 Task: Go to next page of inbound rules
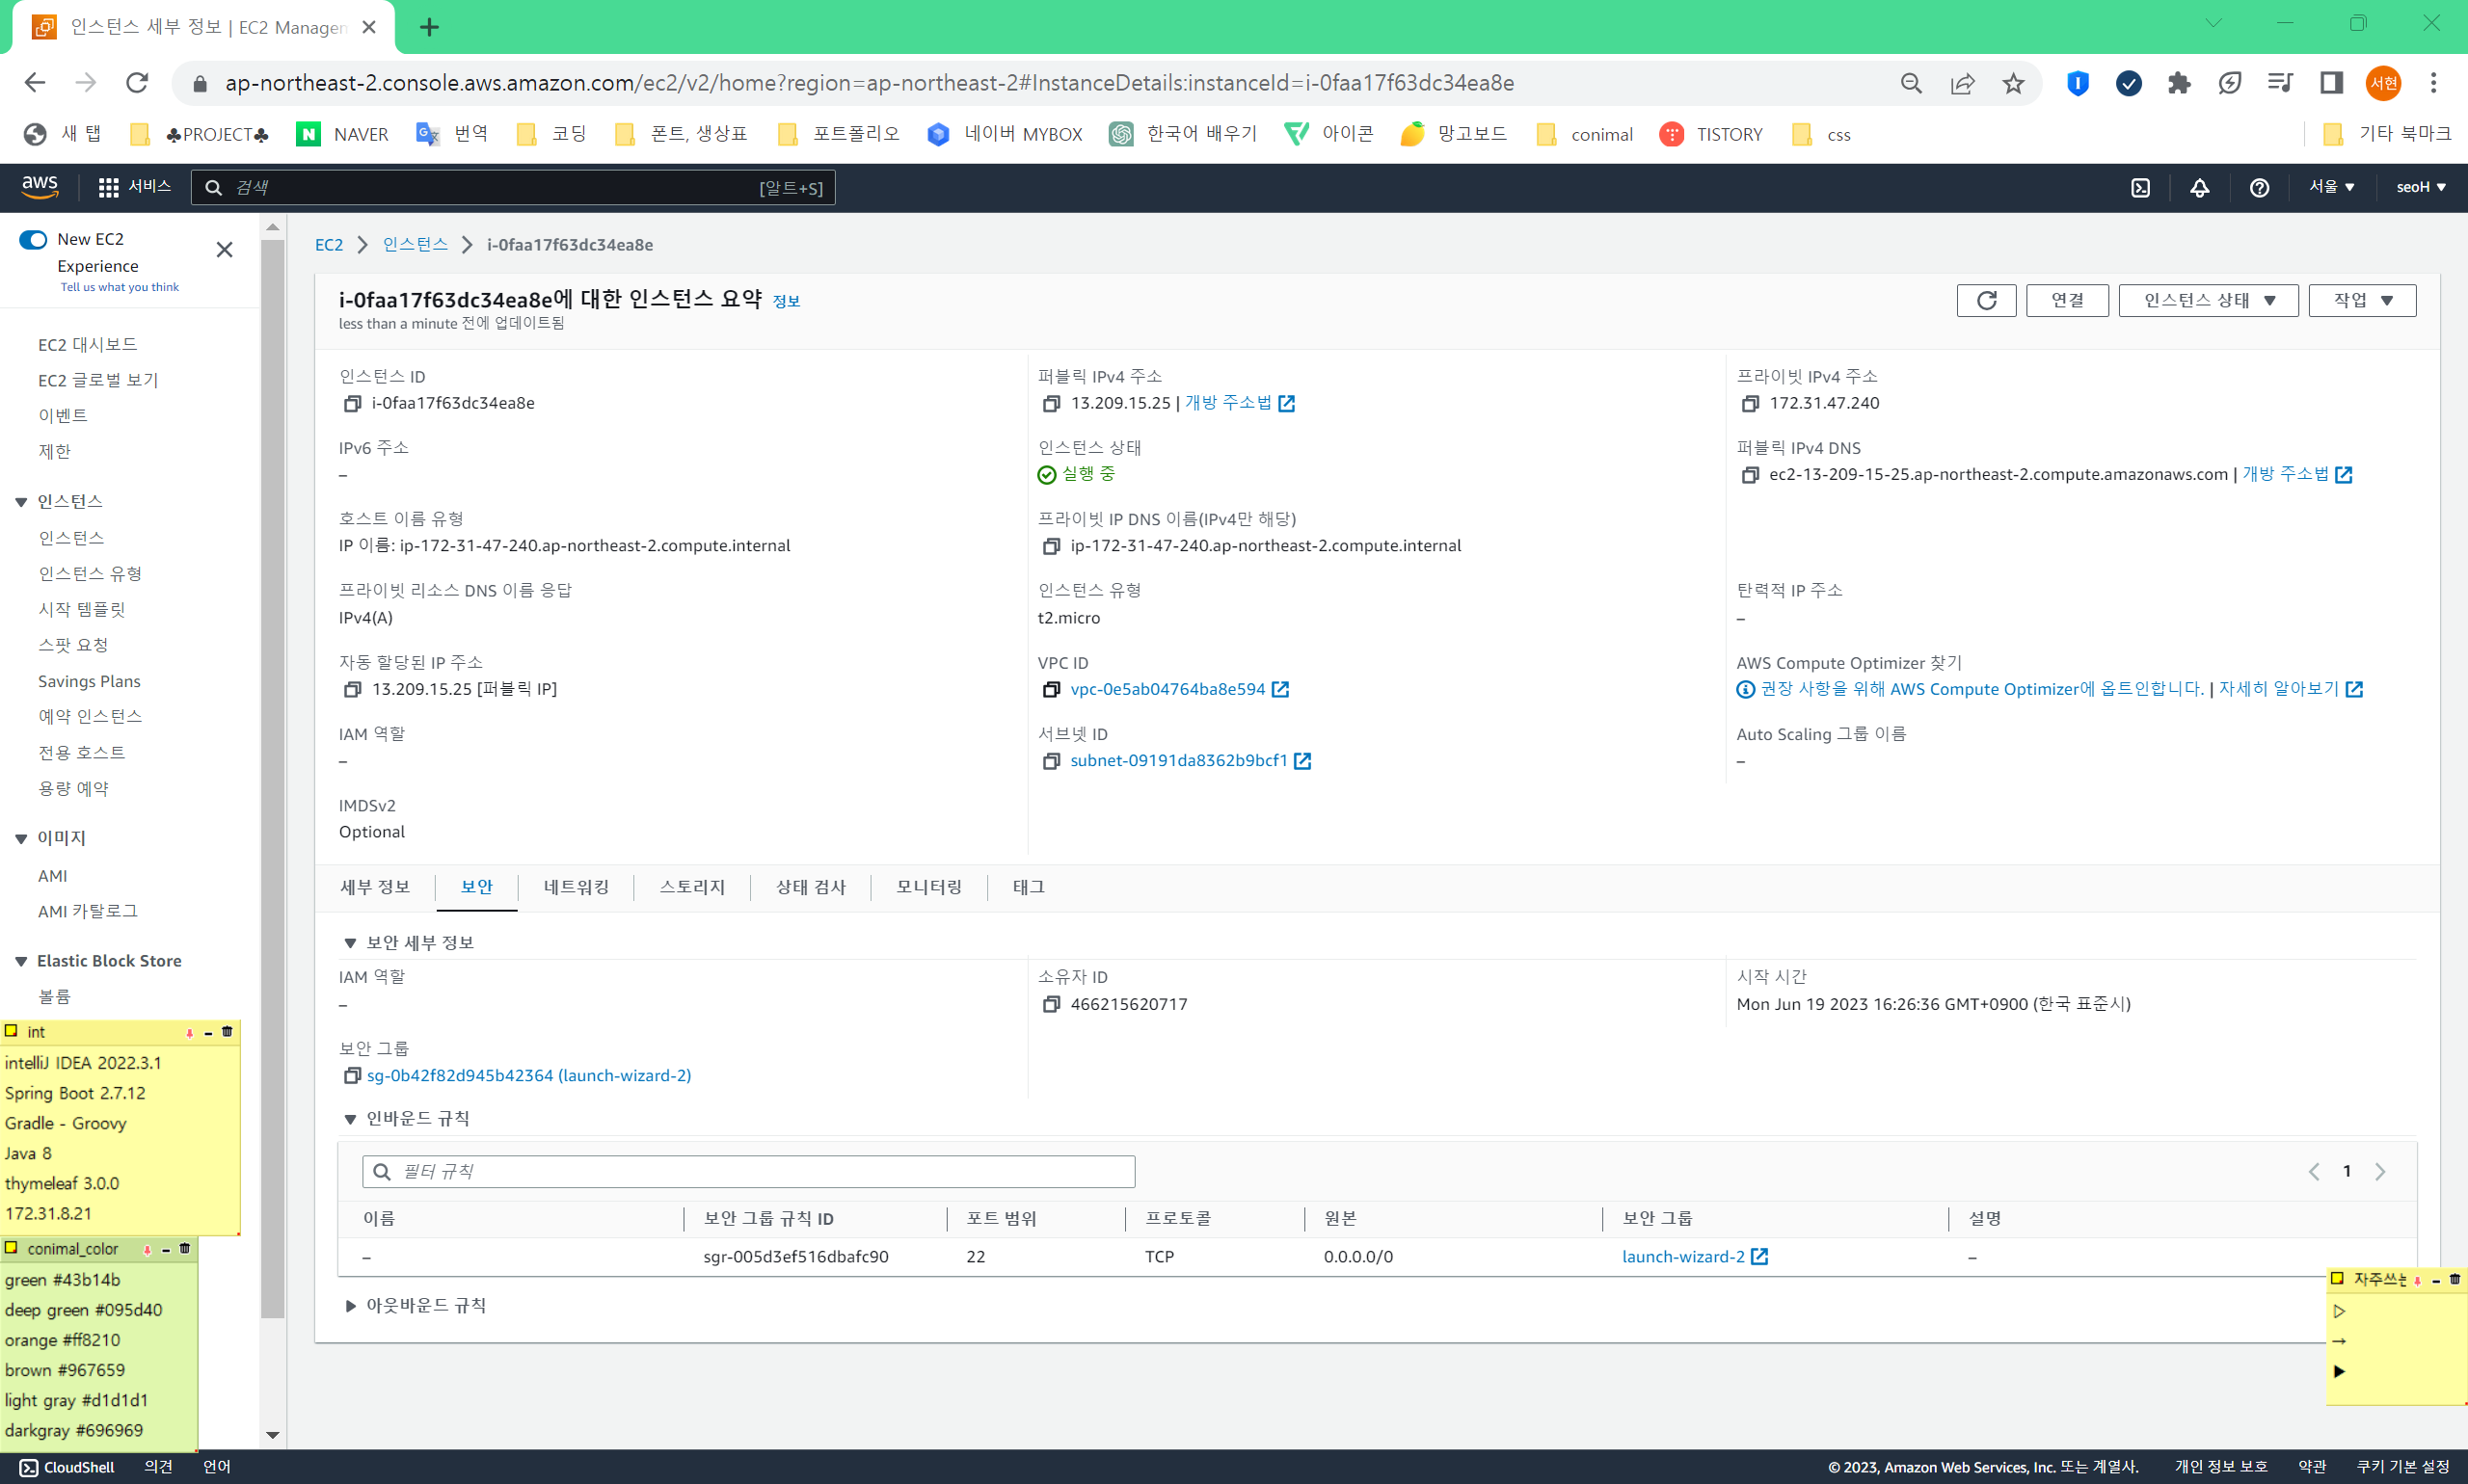(x=2380, y=1171)
